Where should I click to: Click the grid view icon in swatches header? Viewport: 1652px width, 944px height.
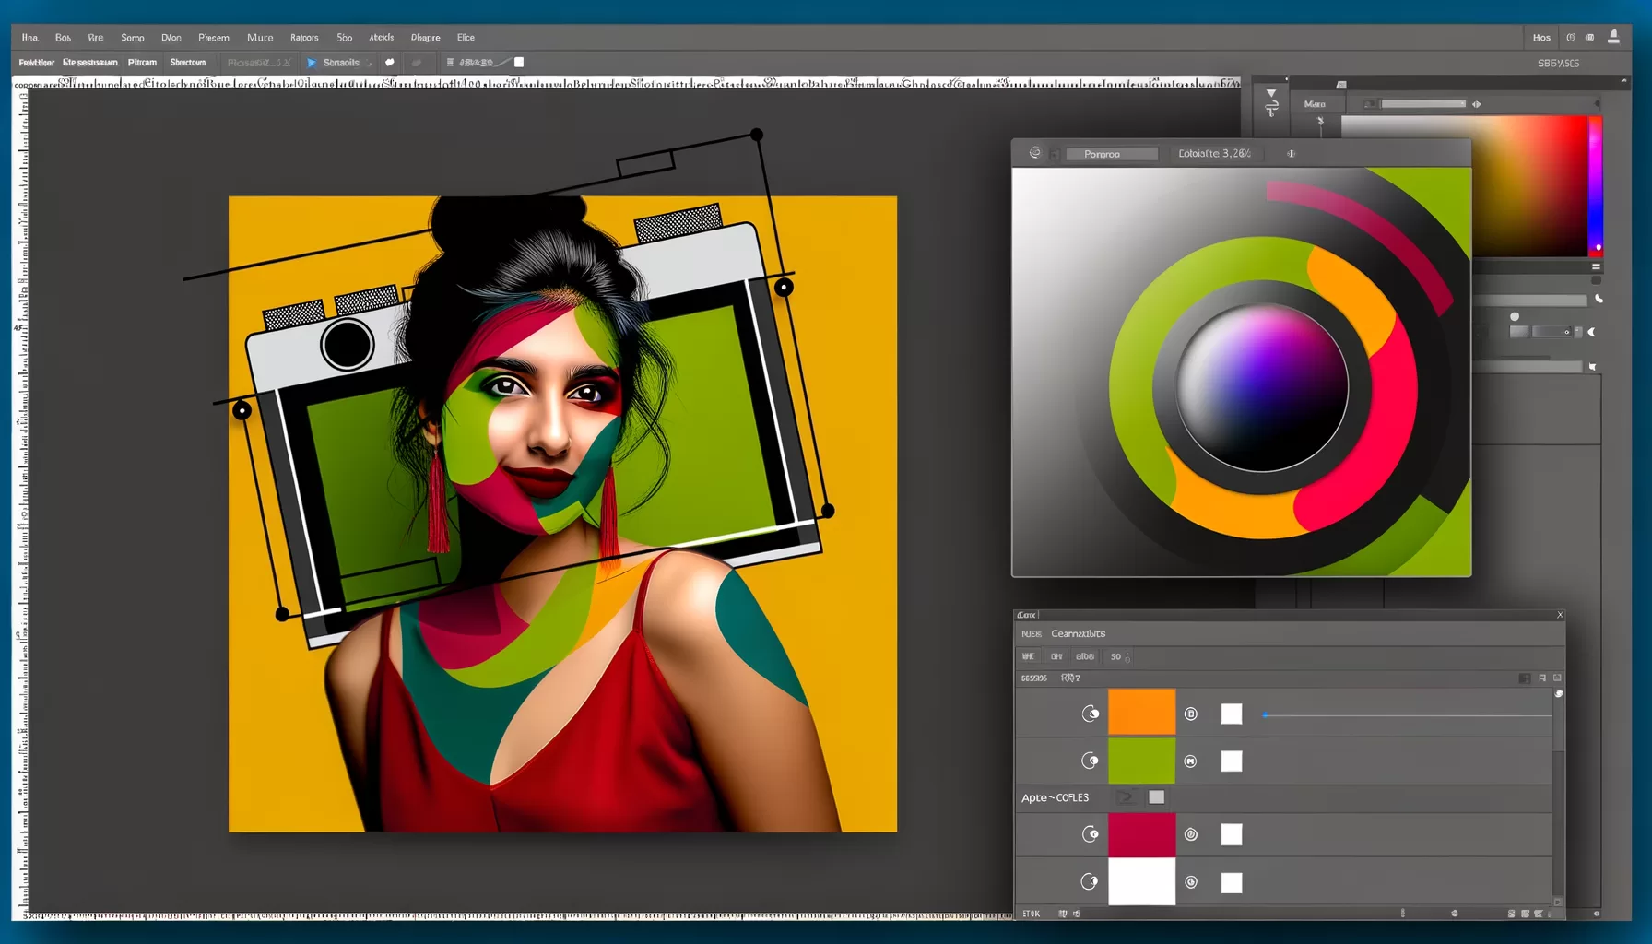(x=1525, y=678)
